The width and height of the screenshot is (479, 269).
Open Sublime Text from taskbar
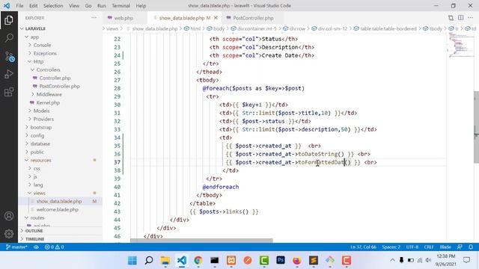(x=314, y=261)
